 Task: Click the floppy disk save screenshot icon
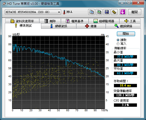pyautogui.click(x=107, y=12)
